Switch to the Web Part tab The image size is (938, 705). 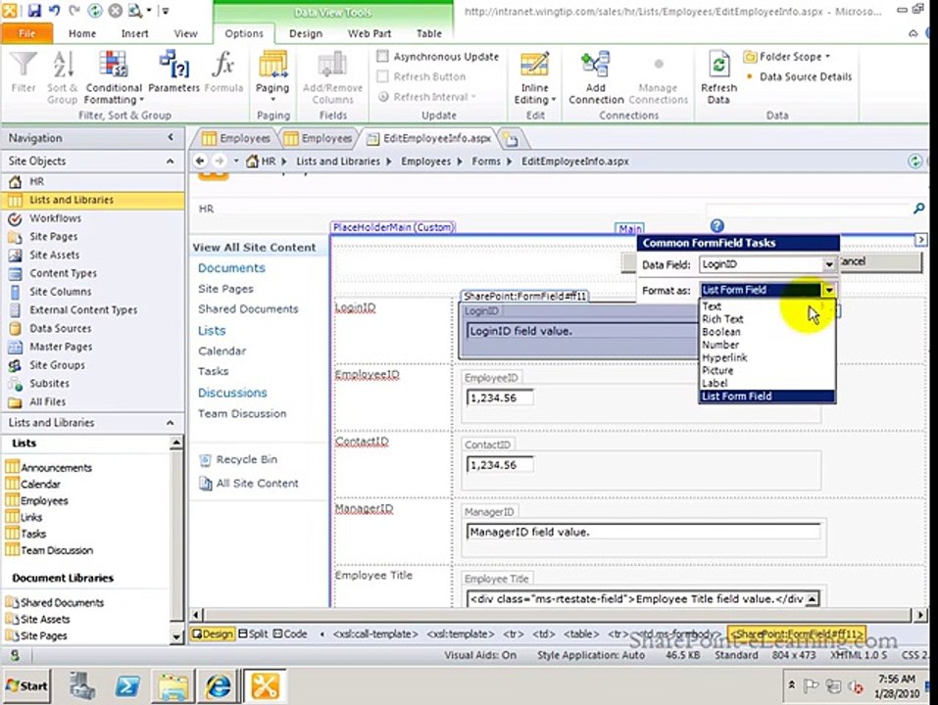coord(370,33)
